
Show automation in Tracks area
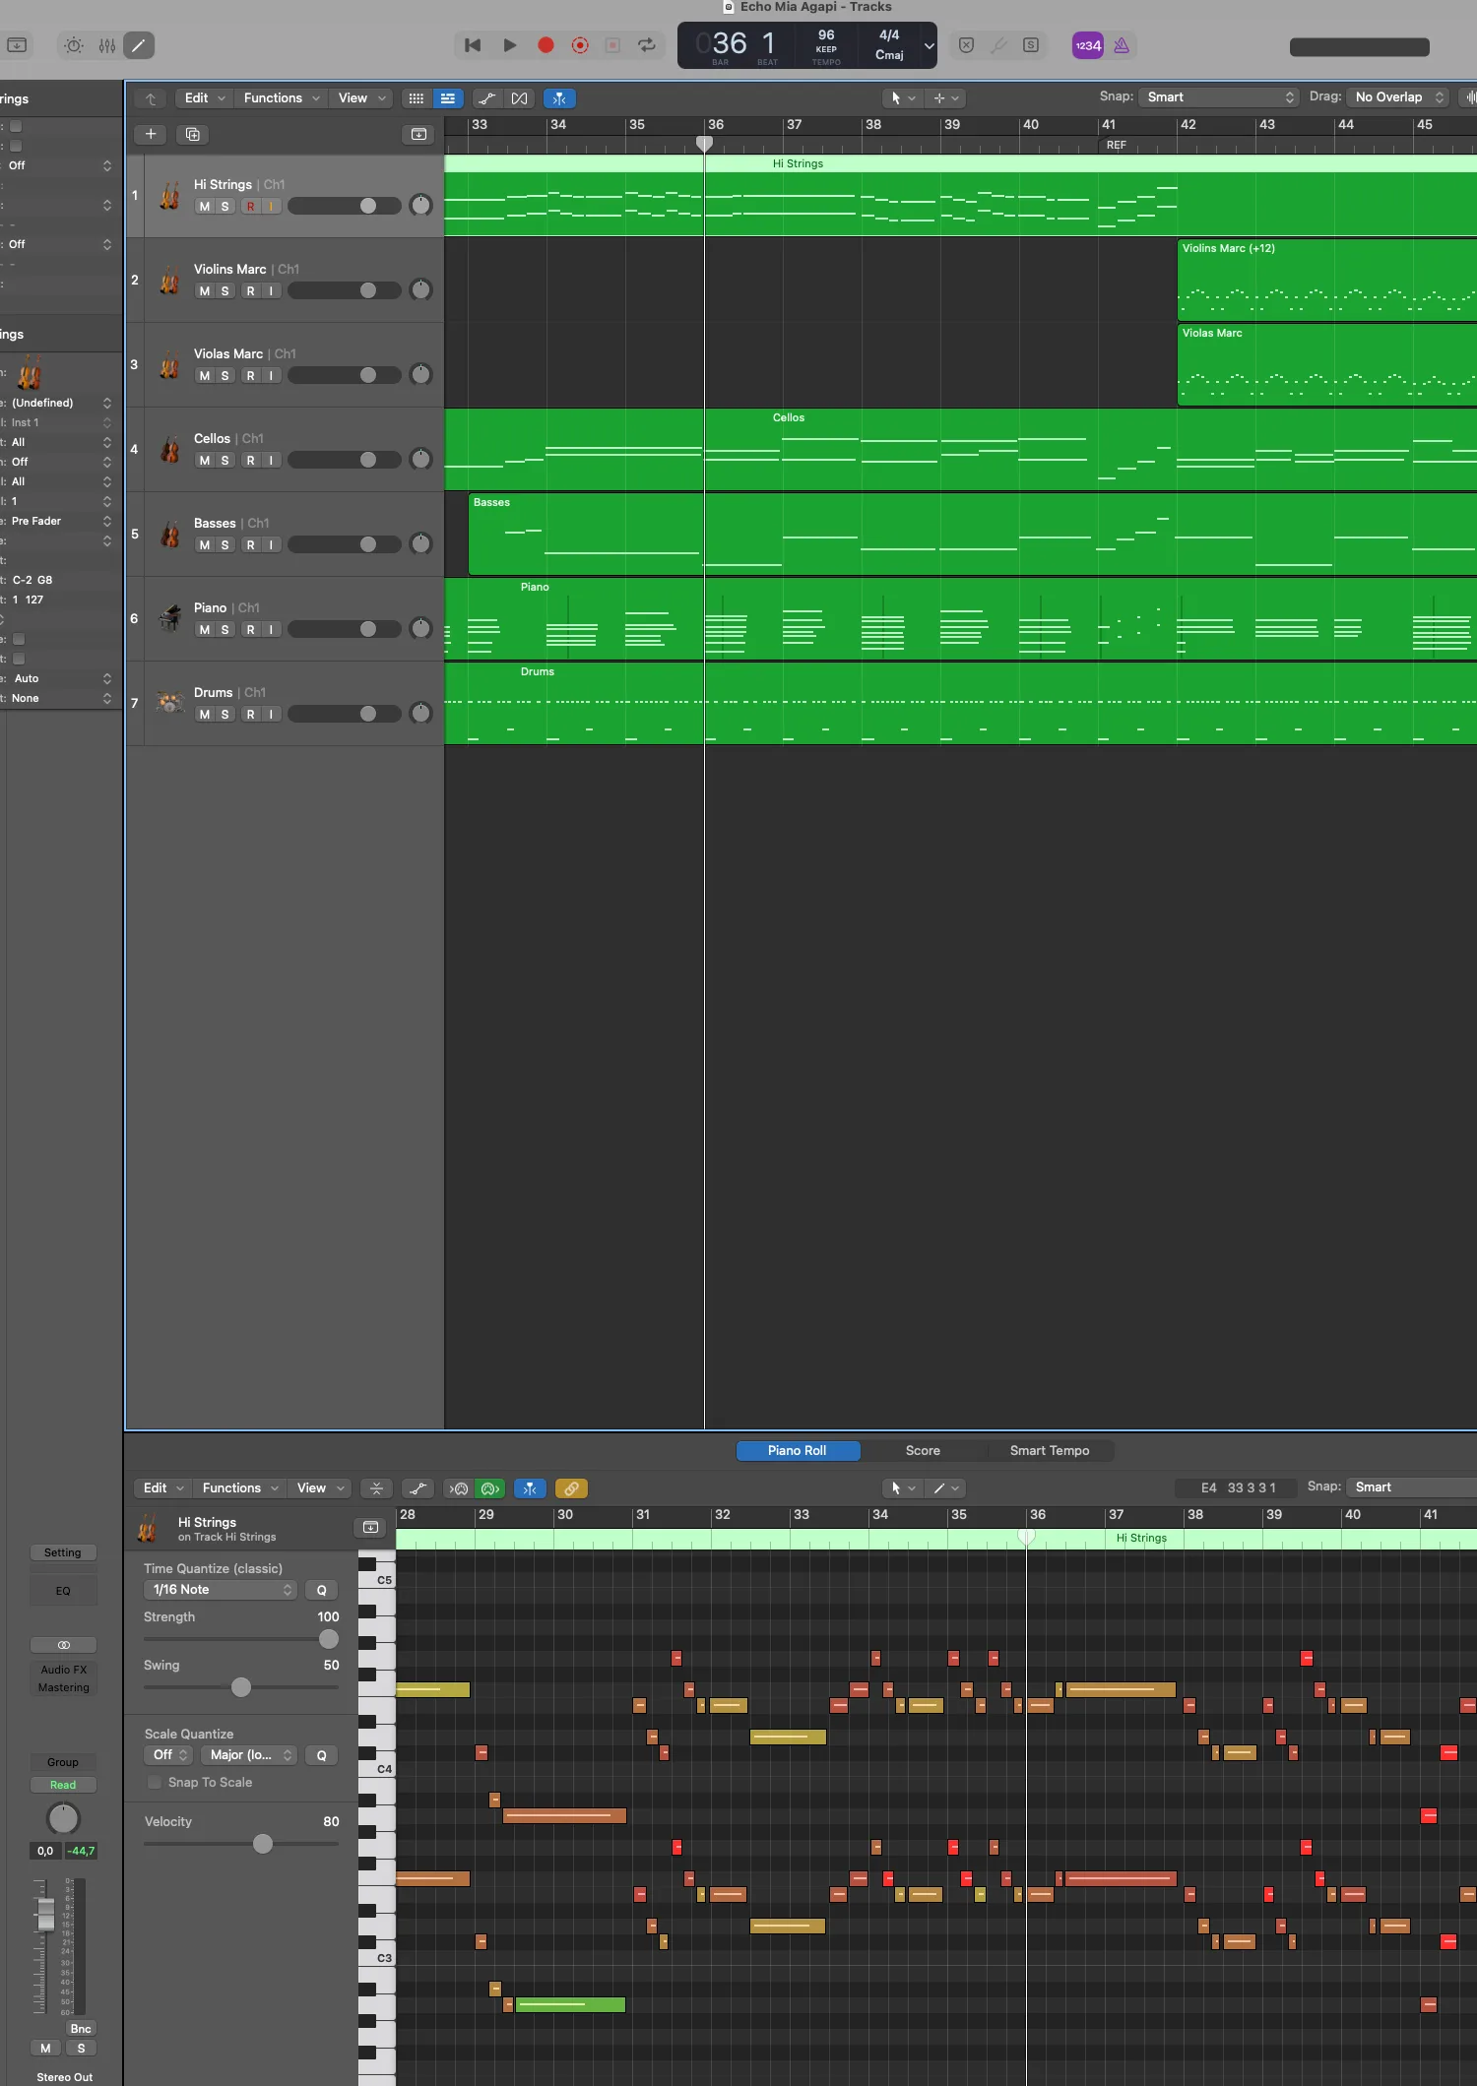[486, 98]
